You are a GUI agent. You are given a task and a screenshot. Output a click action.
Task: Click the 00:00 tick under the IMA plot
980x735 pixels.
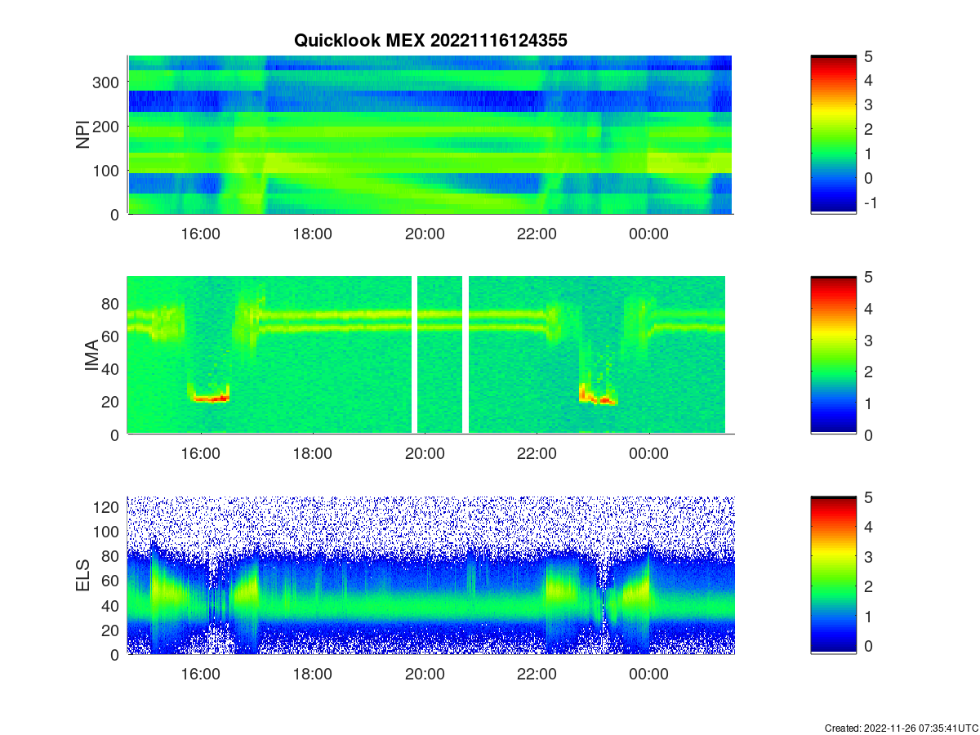click(x=649, y=454)
